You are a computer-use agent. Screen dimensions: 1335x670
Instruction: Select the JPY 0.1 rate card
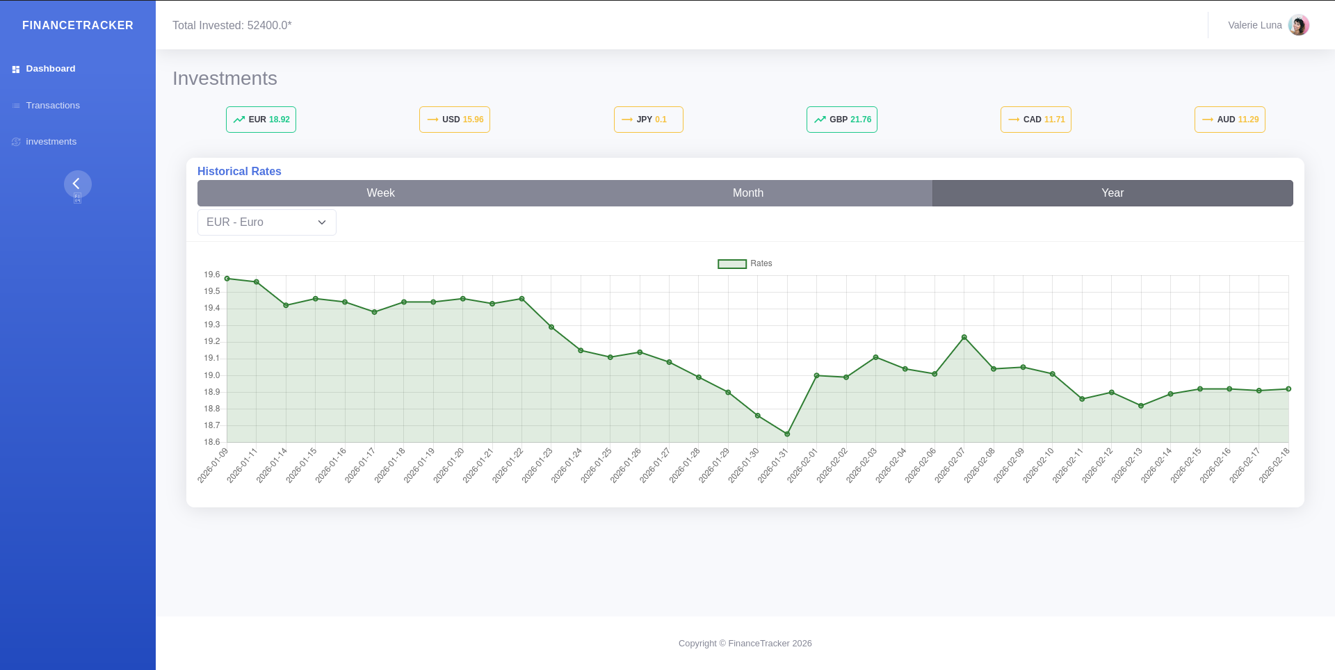(x=648, y=120)
